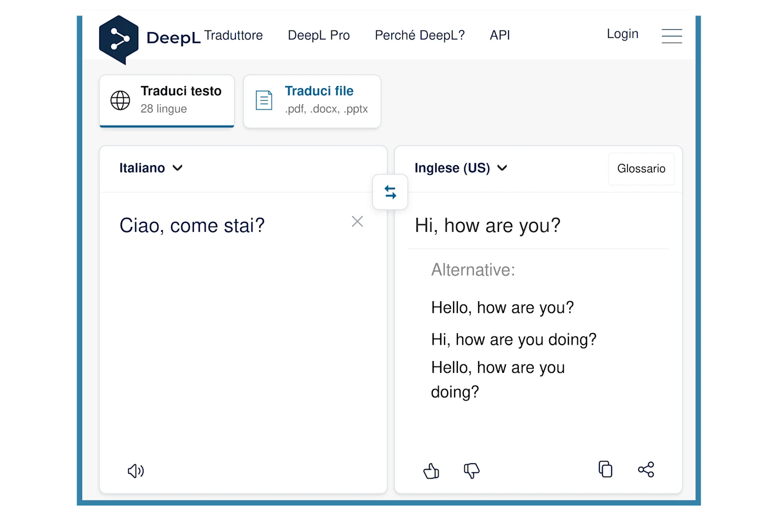
Task: Click the translation 'Hi, how are you?'
Action: pos(488,225)
